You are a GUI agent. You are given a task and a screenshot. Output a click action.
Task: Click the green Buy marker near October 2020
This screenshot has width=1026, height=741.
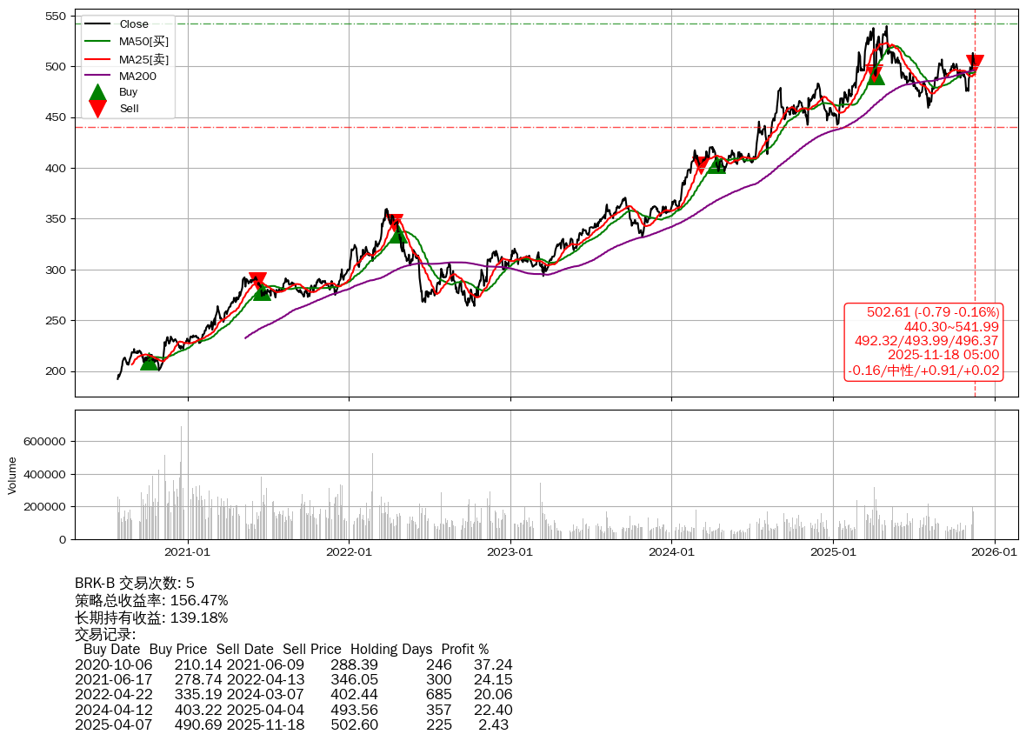[x=150, y=361]
